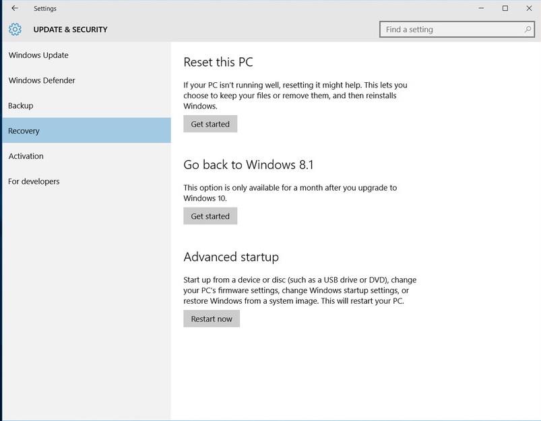Image resolution: width=541 pixels, height=421 pixels.
Task: Click the UPDATE & SECURITY title
Action: 70,30
